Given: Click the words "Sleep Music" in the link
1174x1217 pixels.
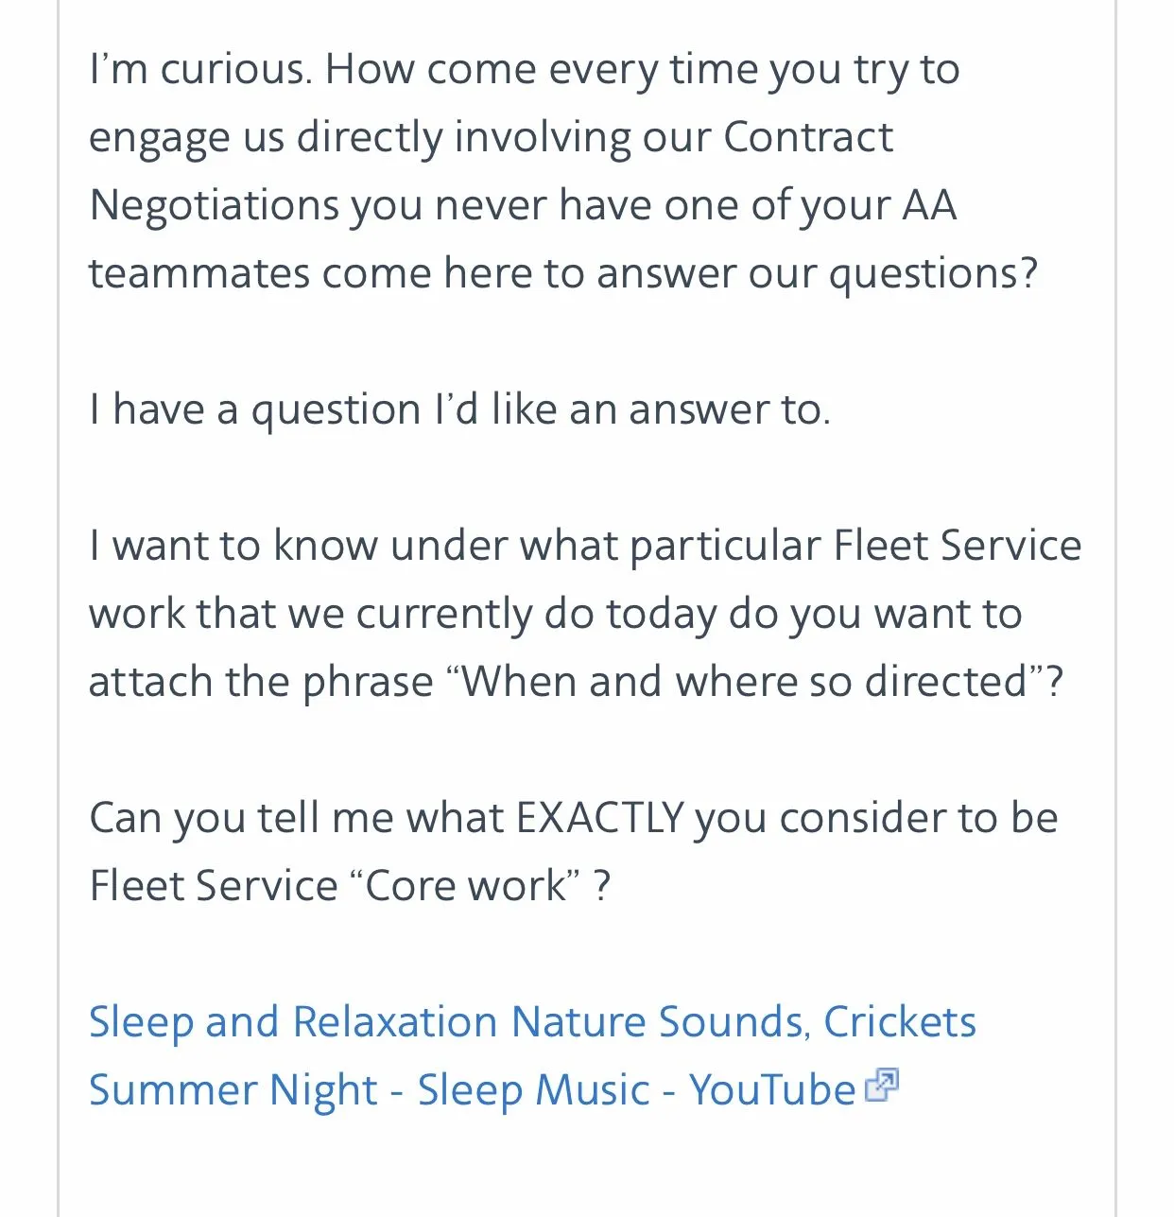Looking at the screenshot, I should point(534,1090).
